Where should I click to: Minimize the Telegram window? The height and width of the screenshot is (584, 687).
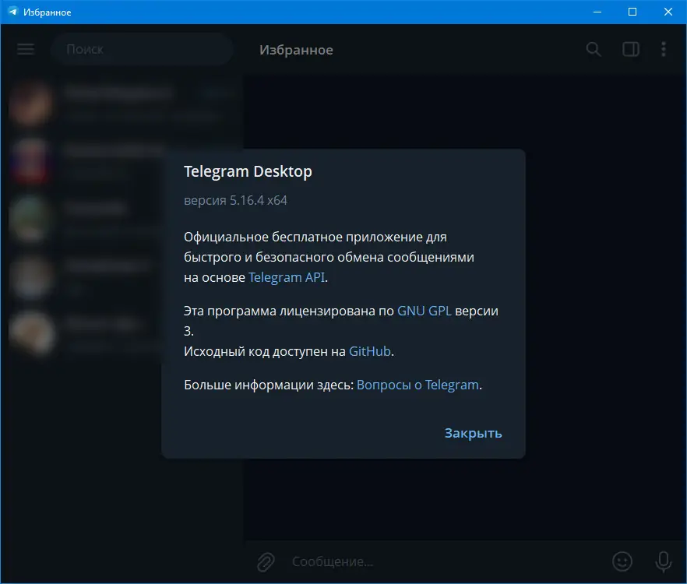pos(597,12)
